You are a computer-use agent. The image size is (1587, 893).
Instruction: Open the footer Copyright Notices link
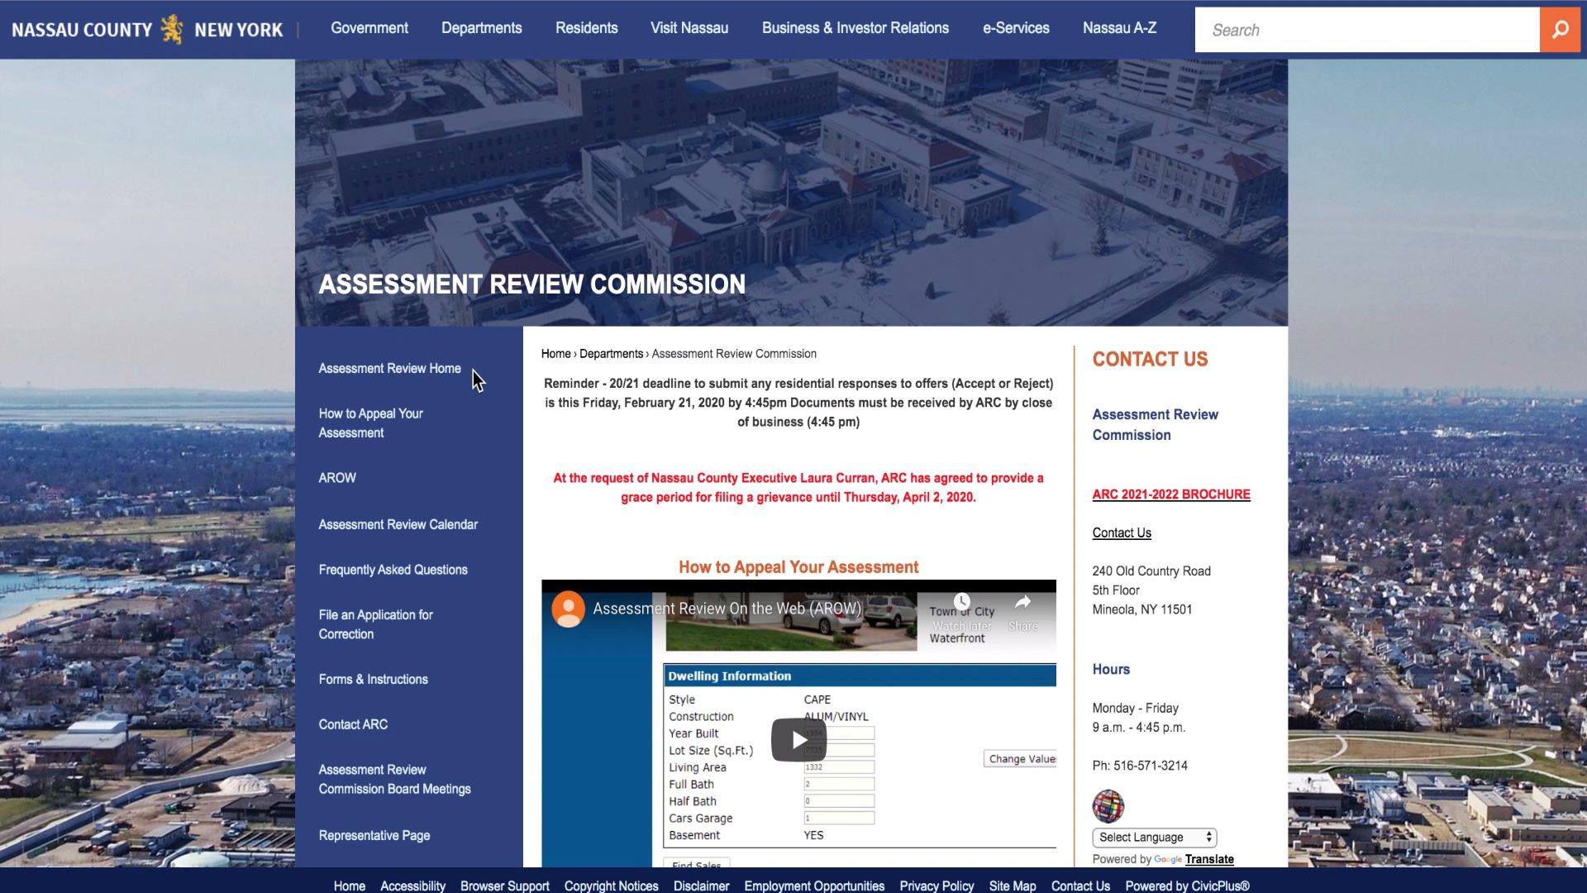(x=612, y=886)
